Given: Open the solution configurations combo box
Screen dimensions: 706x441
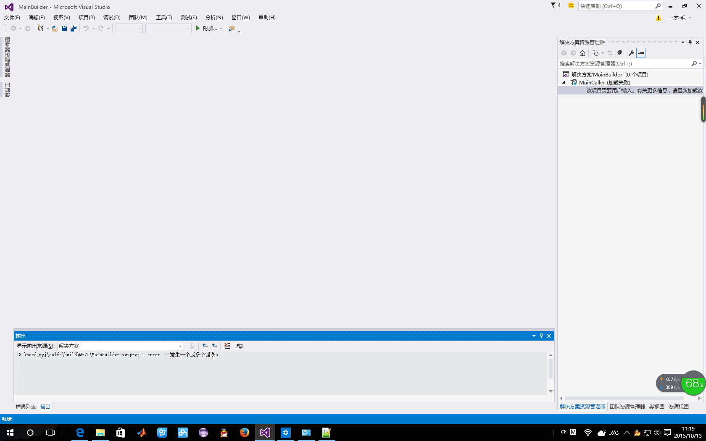Looking at the screenshot, I should [129, 29].
